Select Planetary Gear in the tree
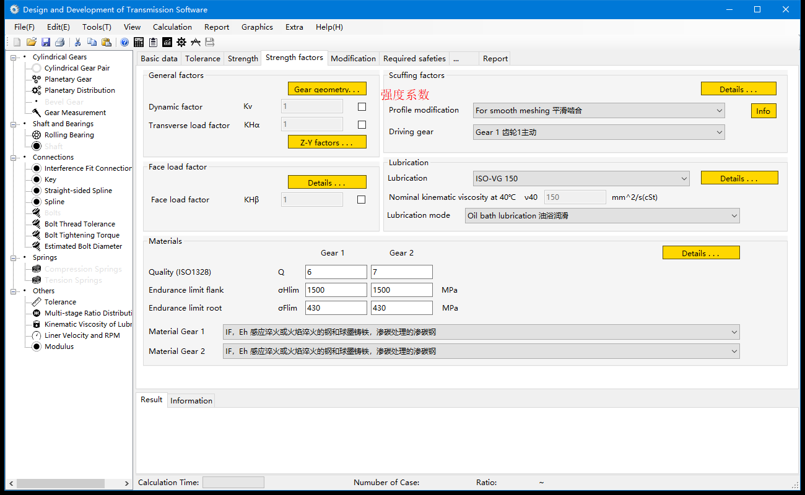This screenshot has height=495, width=805. pos(68,79)
